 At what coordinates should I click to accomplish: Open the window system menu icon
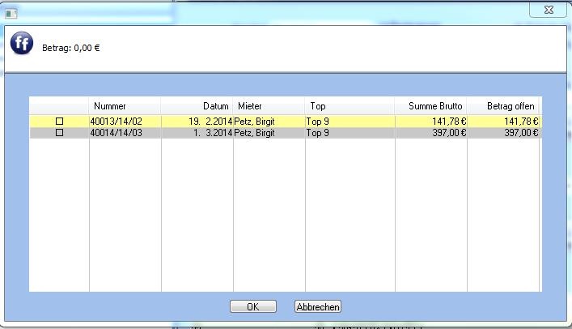click(11, 12)
